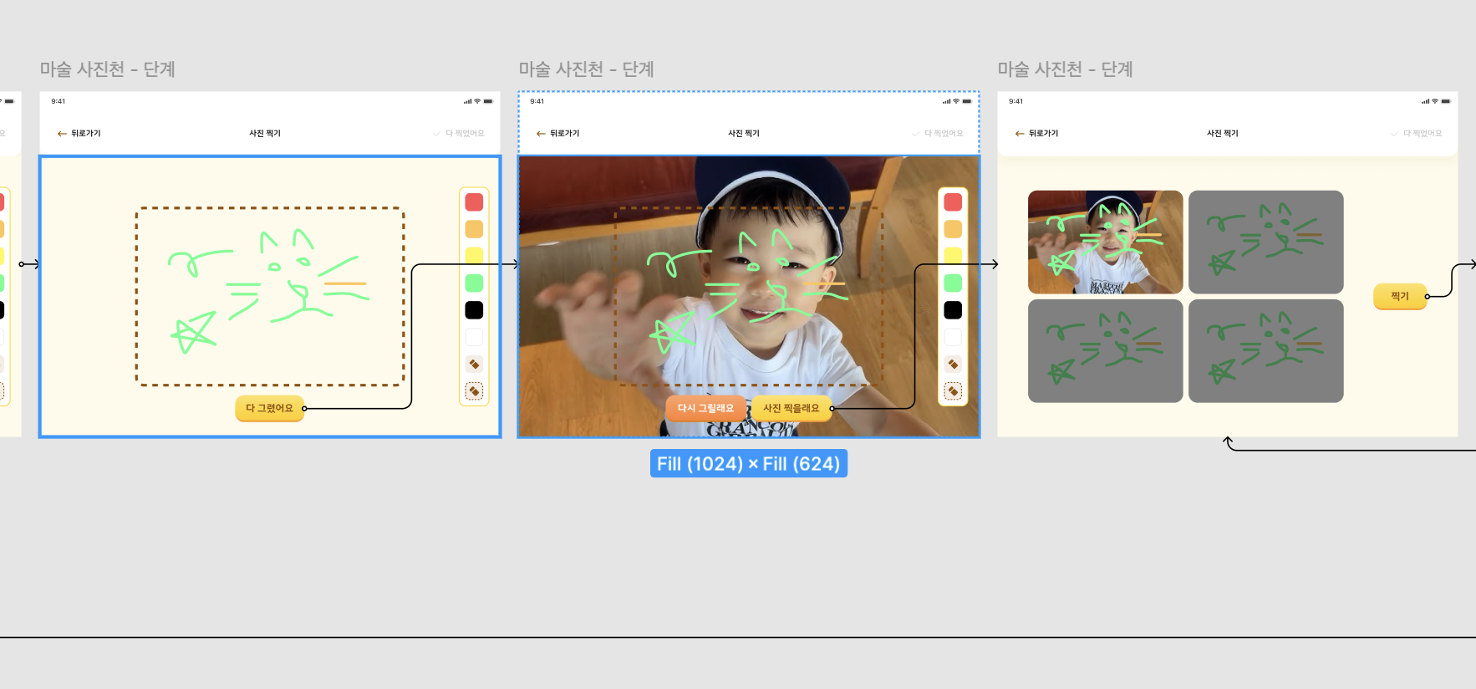Click the 다 찍었어요 checkmark in the gallery frame

[1394, 134]
